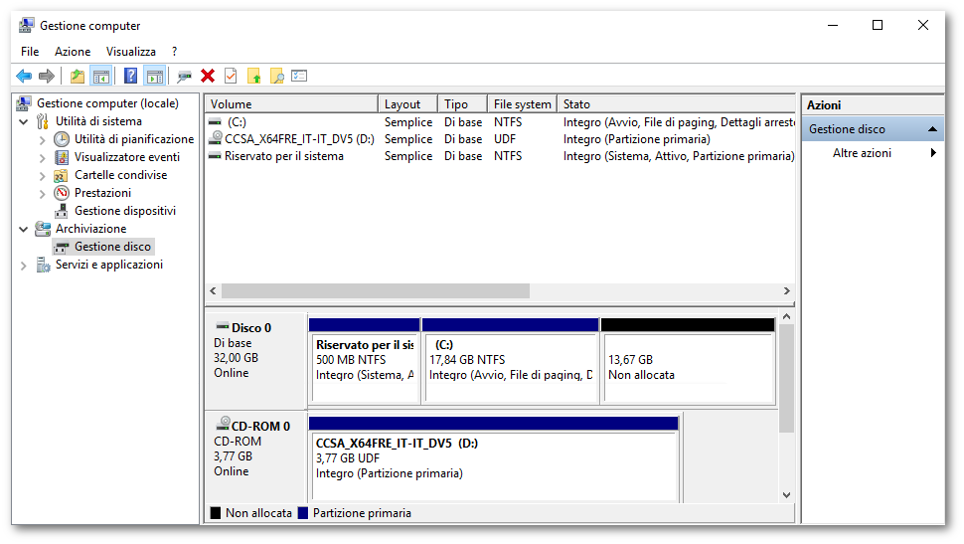Click the Up one level folder icon
Screen dimensions: 964x544
point(78,76)
